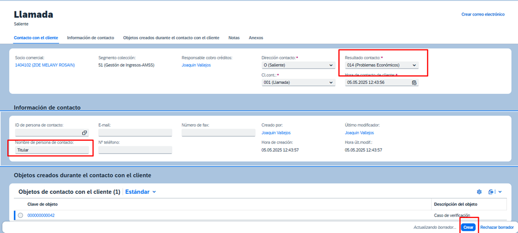Click the export to spreadsheet icon
The width and height of the screenshot is (518, 233).
491,192
